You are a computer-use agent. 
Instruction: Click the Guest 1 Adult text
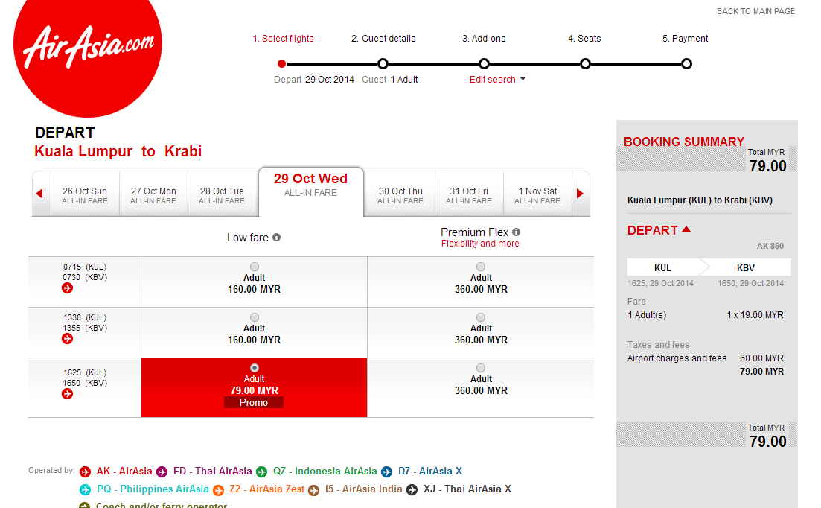390,80
